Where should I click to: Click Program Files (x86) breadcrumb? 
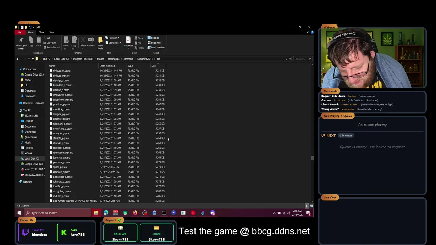(83, 59)
